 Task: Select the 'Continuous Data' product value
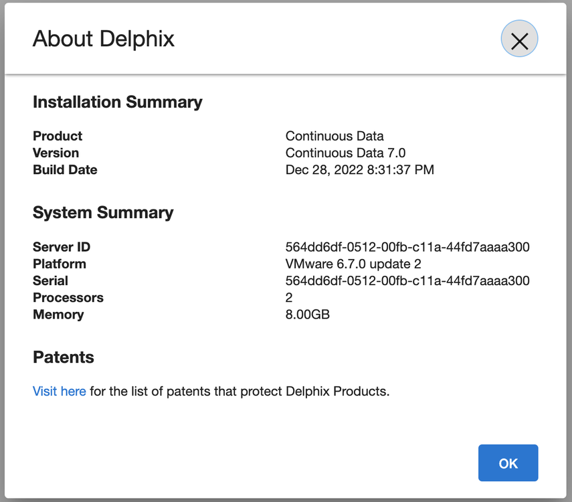(x=335, y=136)
